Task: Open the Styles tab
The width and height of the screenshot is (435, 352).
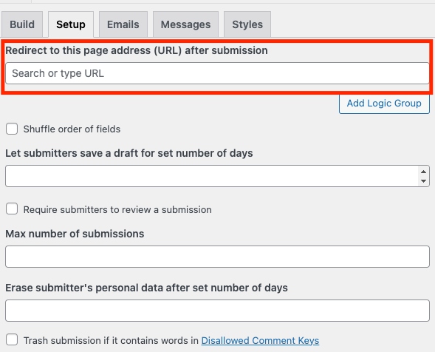Action: tap(247, 24)
